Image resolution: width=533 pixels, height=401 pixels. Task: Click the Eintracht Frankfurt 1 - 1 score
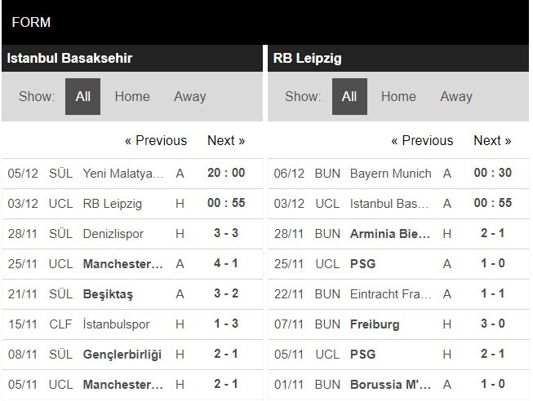click(492, 294)
